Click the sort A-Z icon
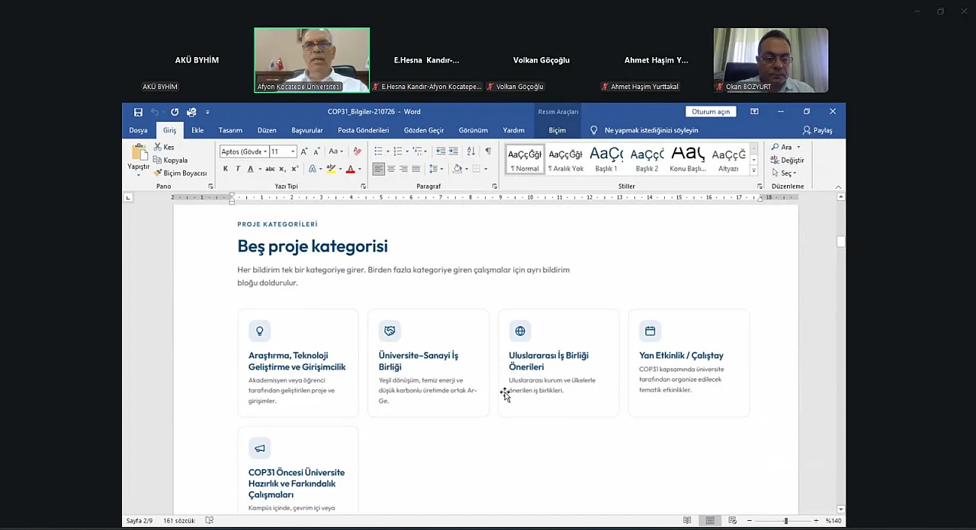This screenshot has height=530, width=976. (x=470, y=152)
